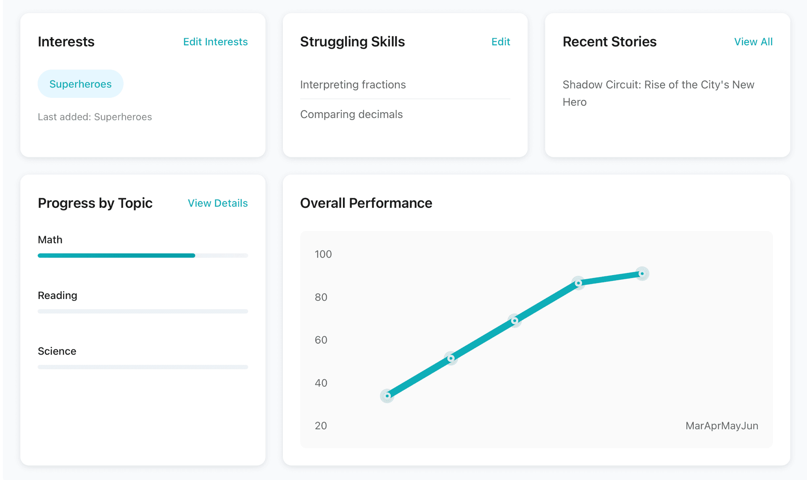Viewport: 807px width, 480px height.
Task: Click the Science progress bar
Action: (142, 366)
